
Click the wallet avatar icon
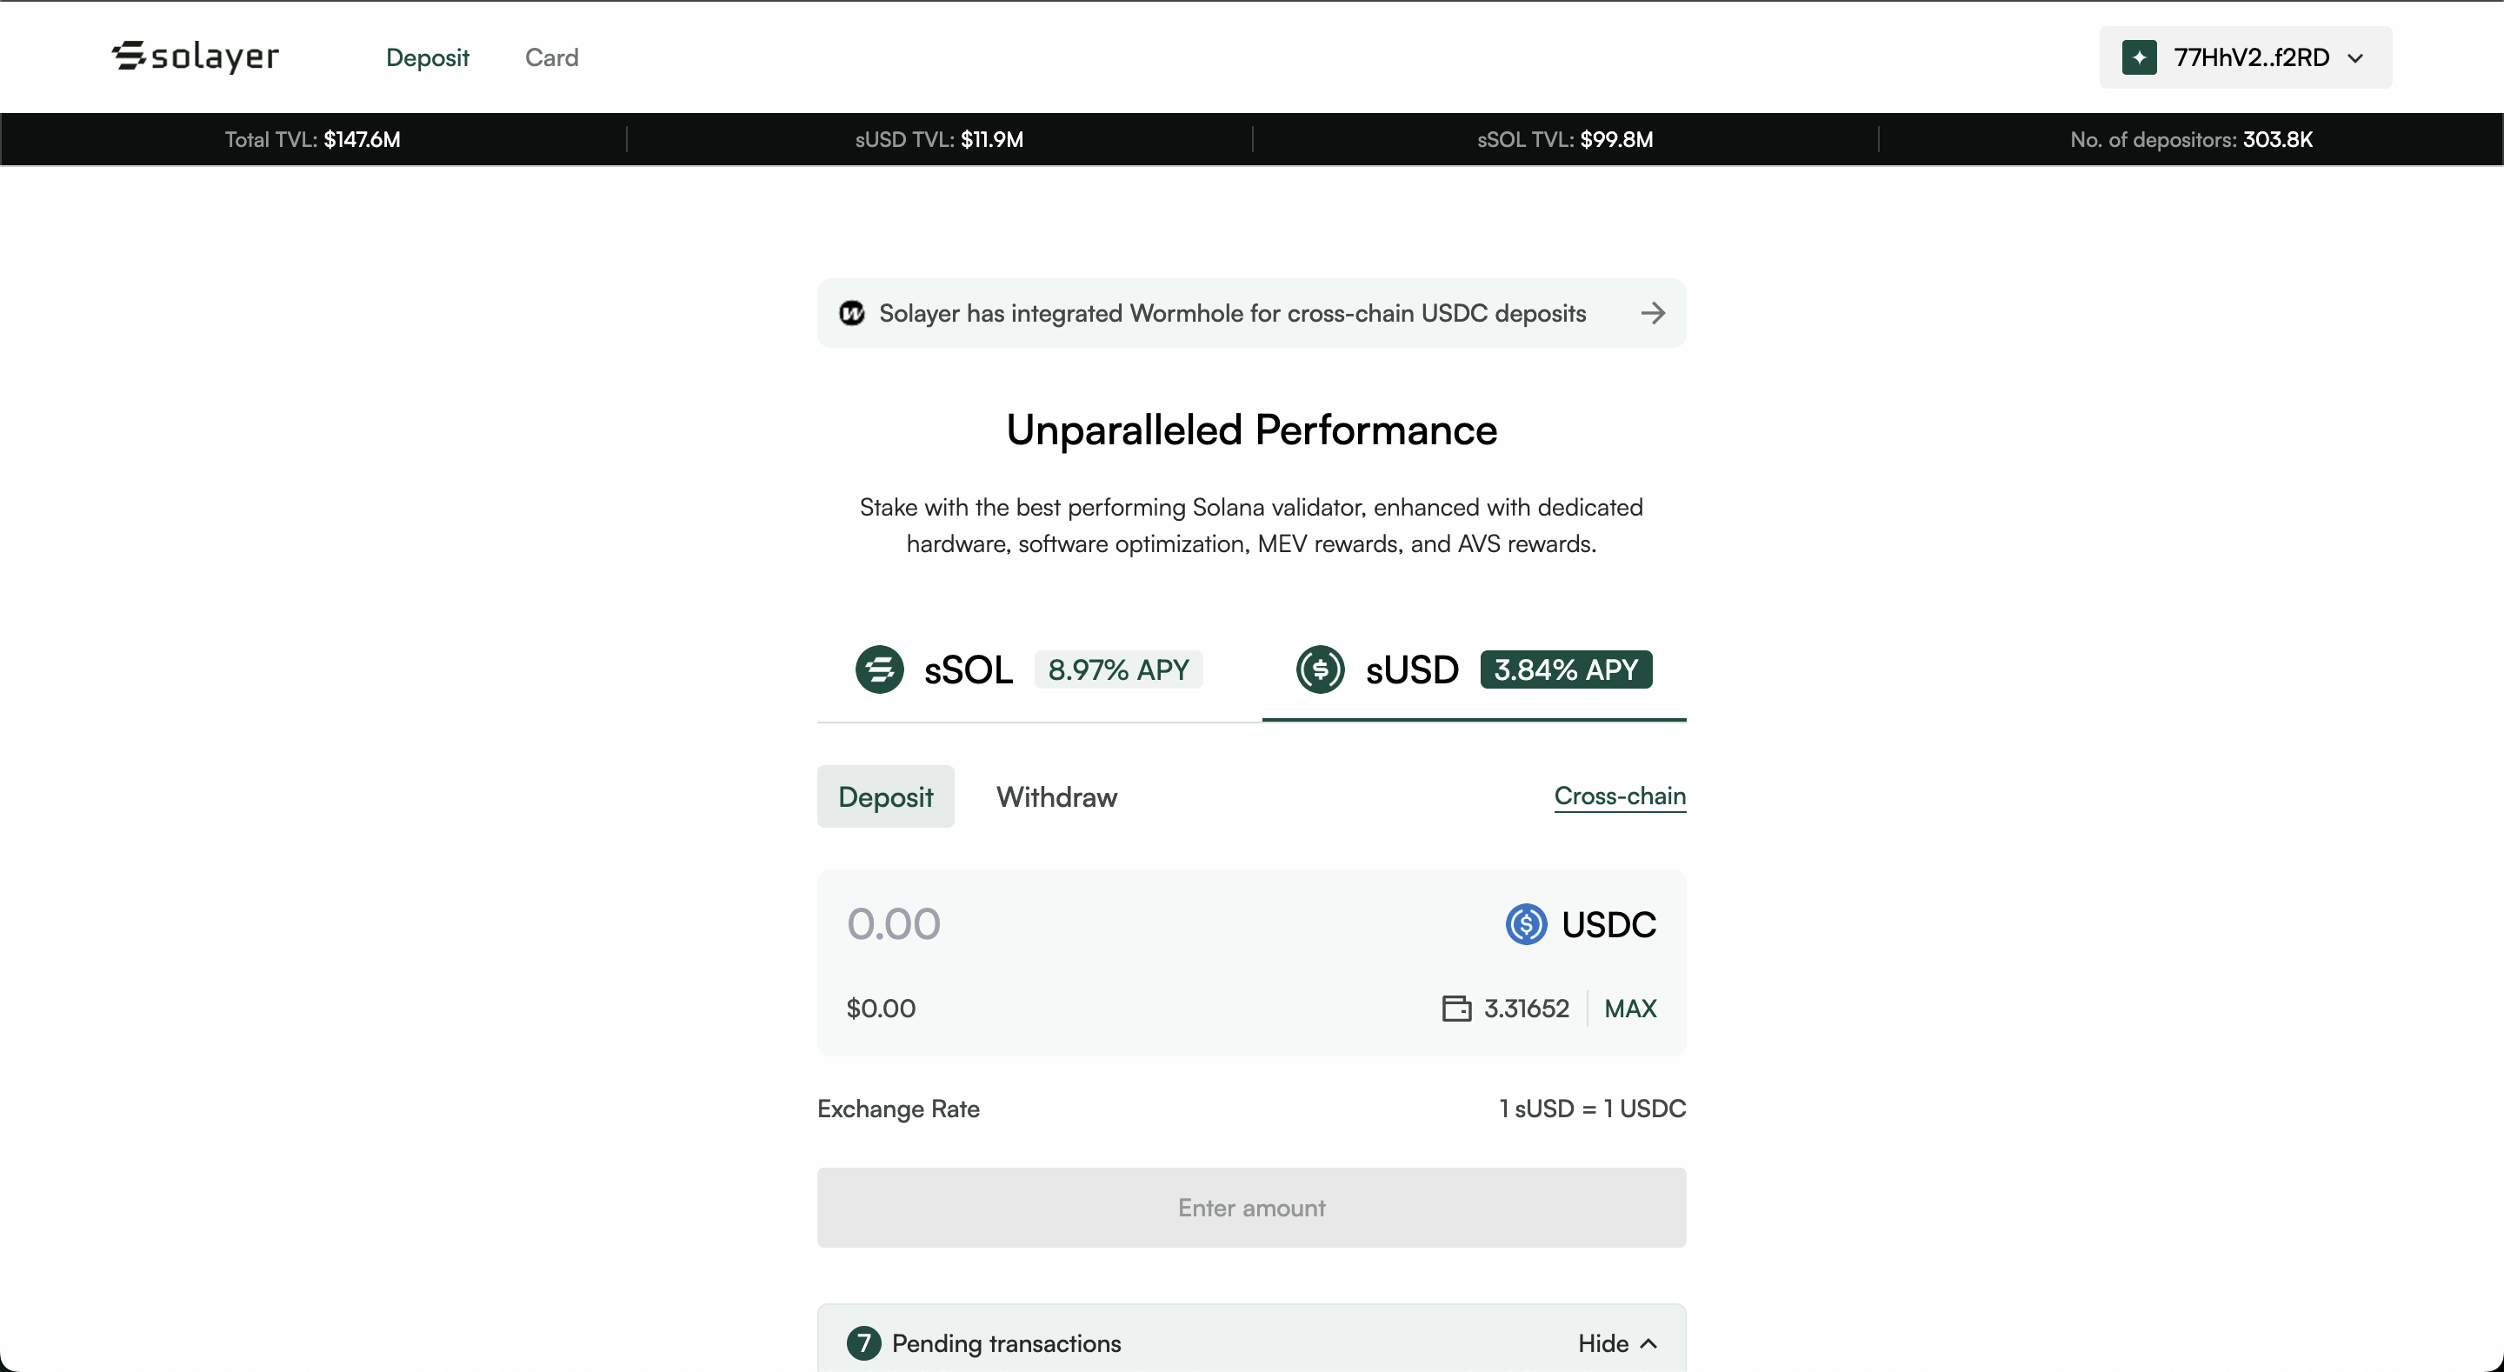[x=2139, y=57]
